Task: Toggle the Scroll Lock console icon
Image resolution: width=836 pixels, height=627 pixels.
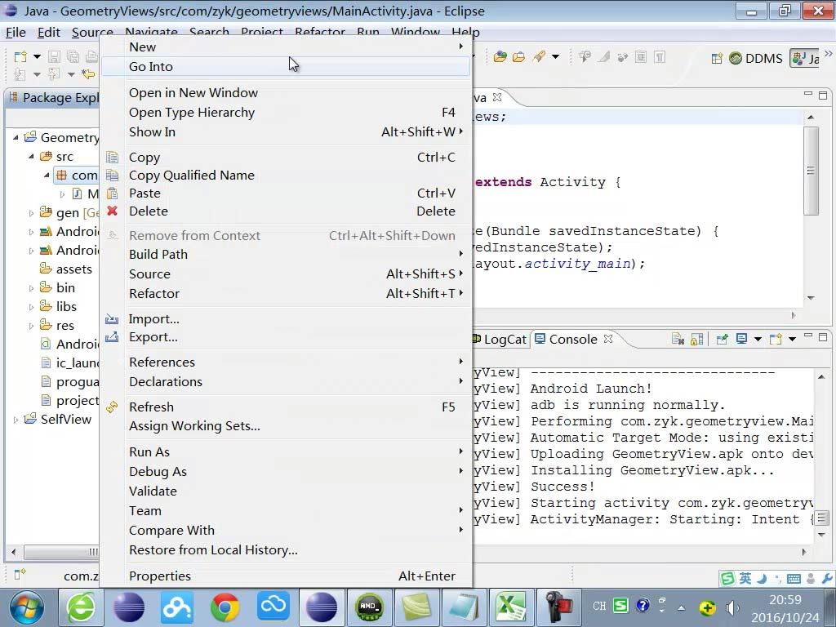Action: point(696,340)
